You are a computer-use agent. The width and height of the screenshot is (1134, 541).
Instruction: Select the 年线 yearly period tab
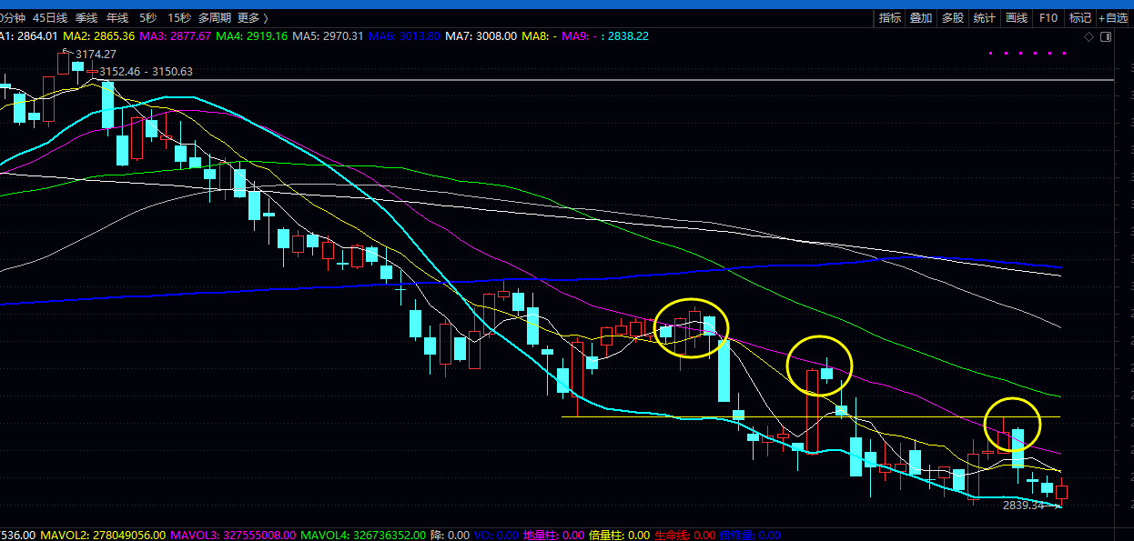click(x=117, y=18)
